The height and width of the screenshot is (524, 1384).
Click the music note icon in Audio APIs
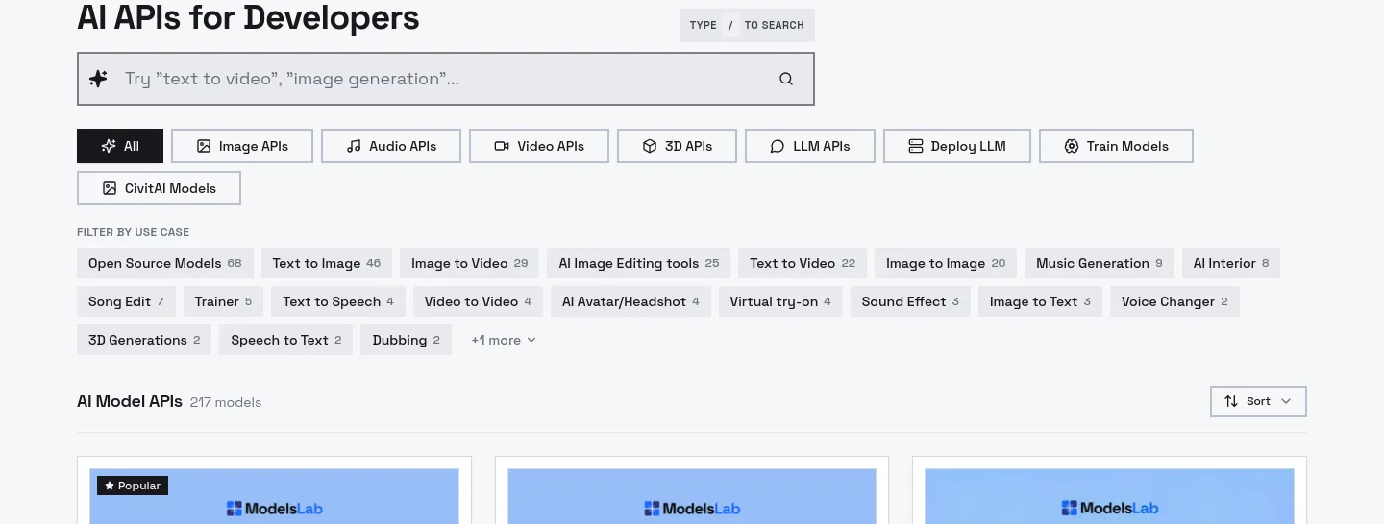[354, 146]
